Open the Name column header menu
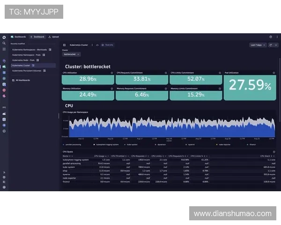The width and height of the screenshot is (281, 225). (x=72, y=156)
